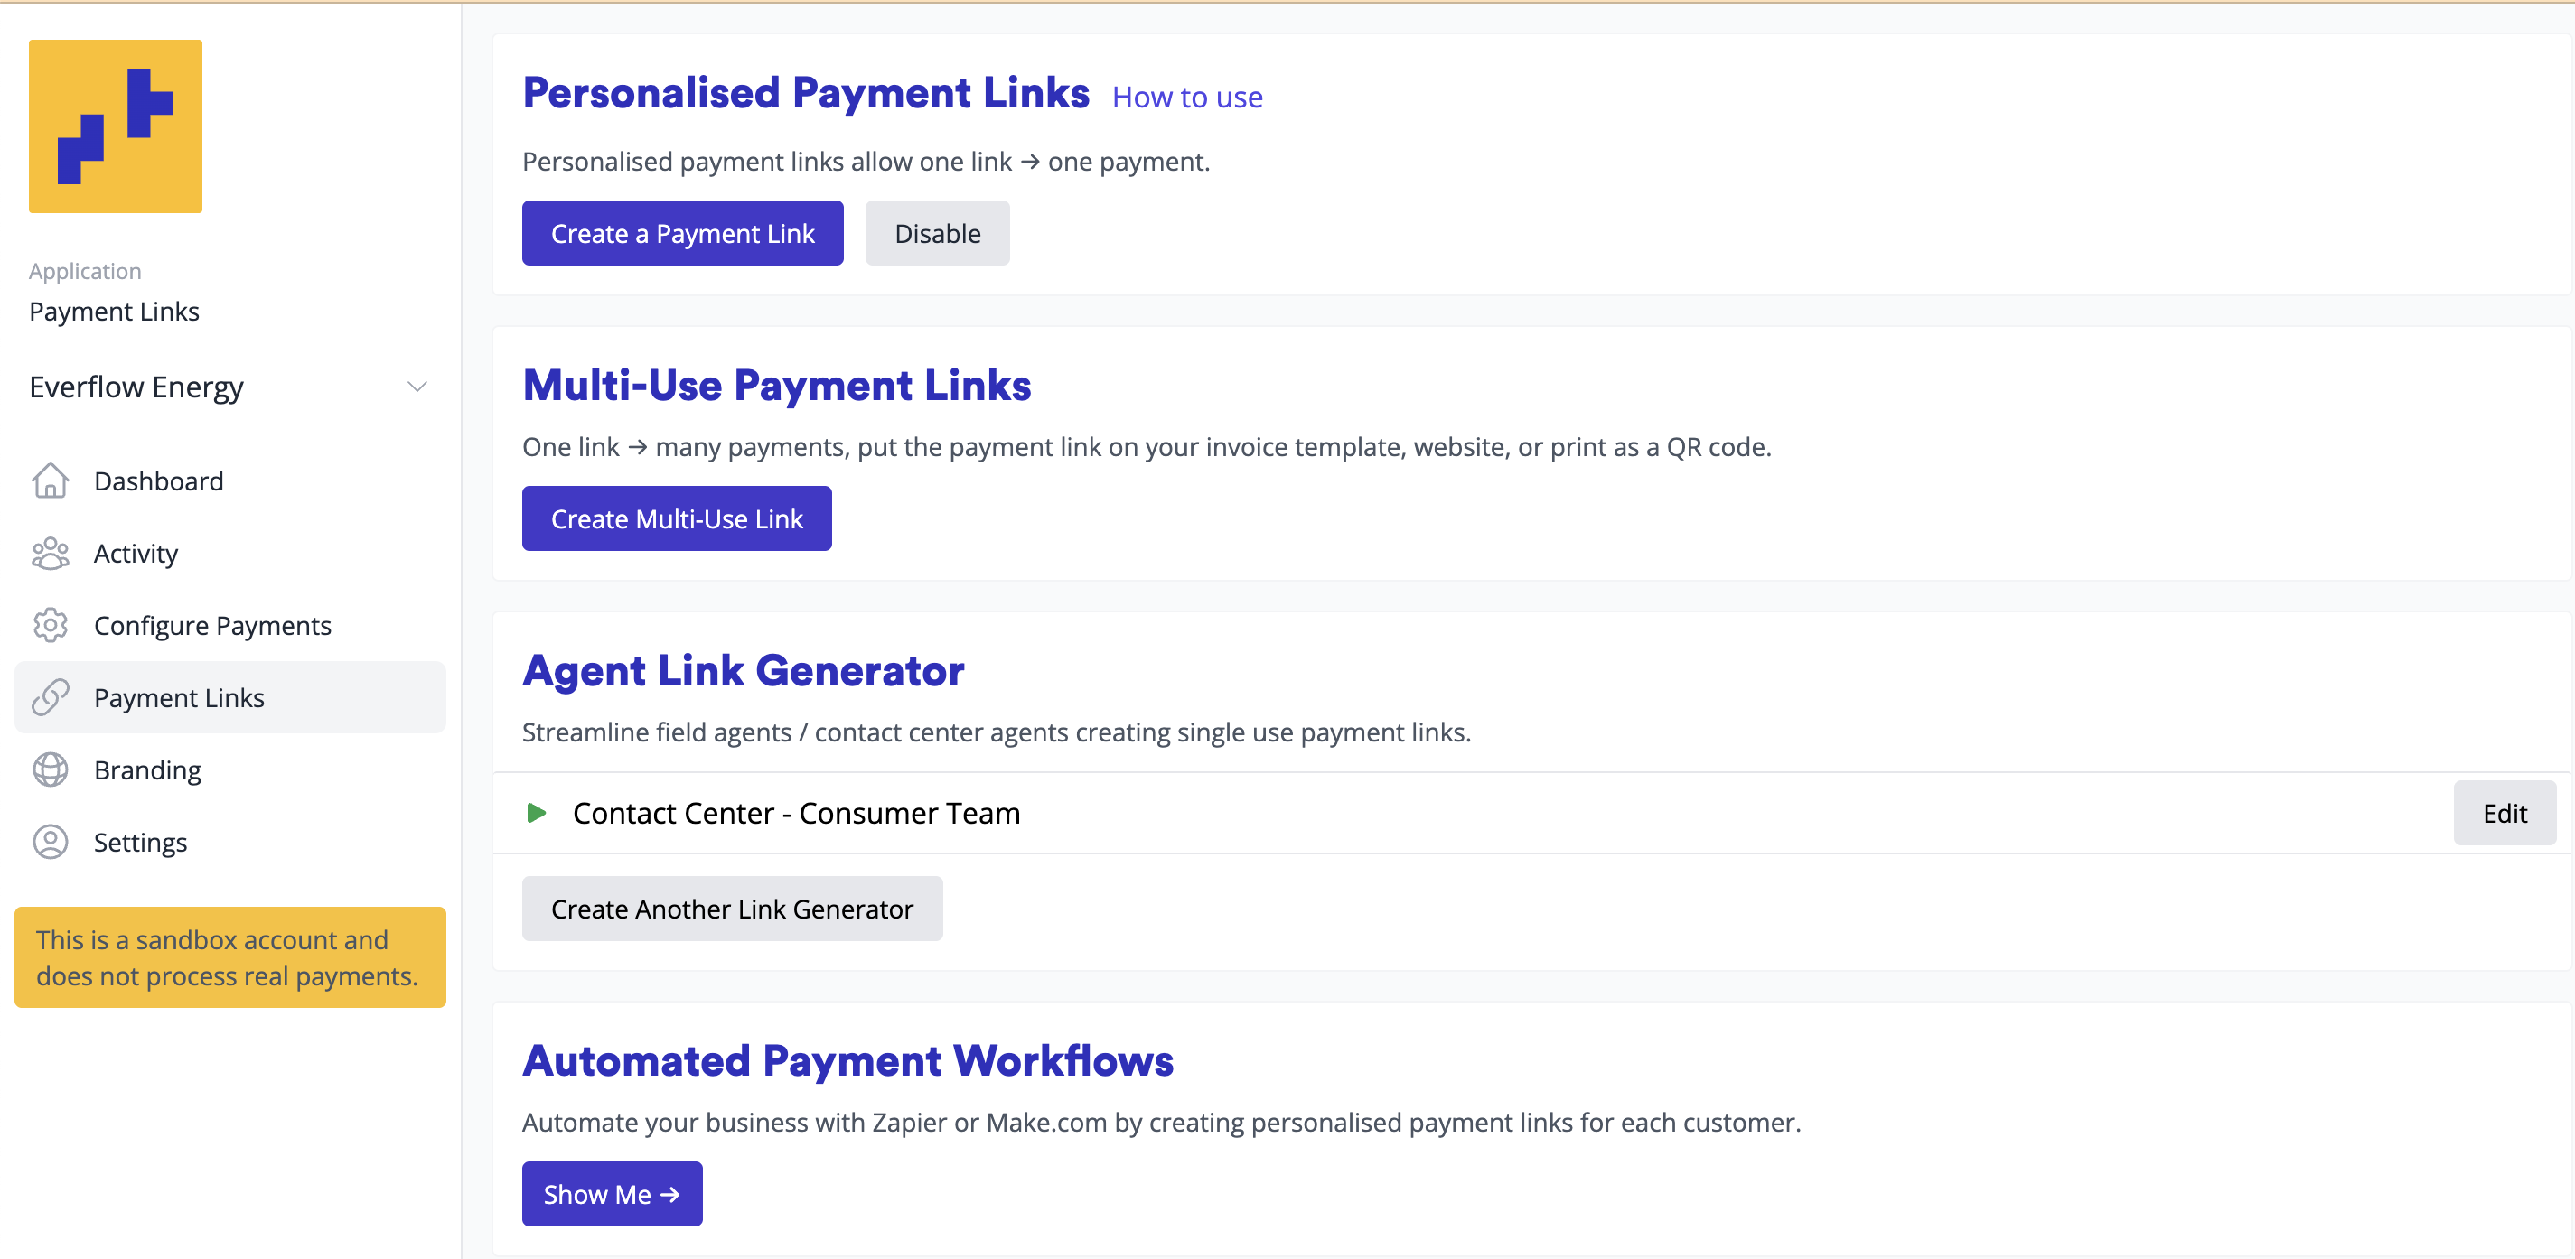
Task: Open the Branding page
Action: [147, 769]
